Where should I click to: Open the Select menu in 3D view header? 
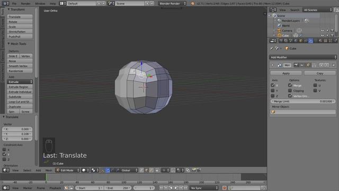(27, 170)
